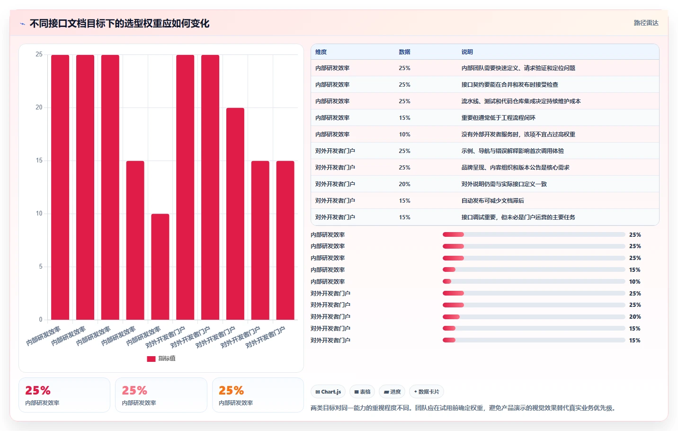Toggle the 指标值 legend swatch
678x431 pixels.
(x=151, y=359)
